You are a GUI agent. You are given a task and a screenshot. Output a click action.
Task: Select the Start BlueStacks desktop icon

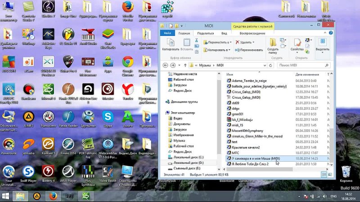108,39
